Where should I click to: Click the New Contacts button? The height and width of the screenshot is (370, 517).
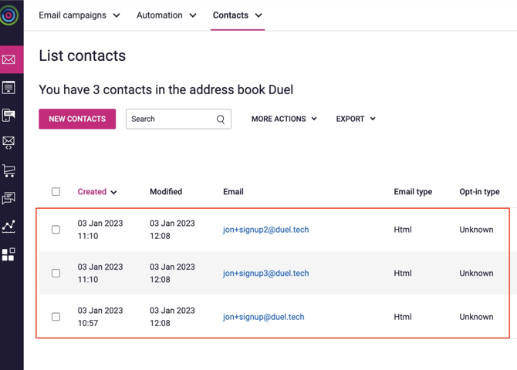coord(77,119)
